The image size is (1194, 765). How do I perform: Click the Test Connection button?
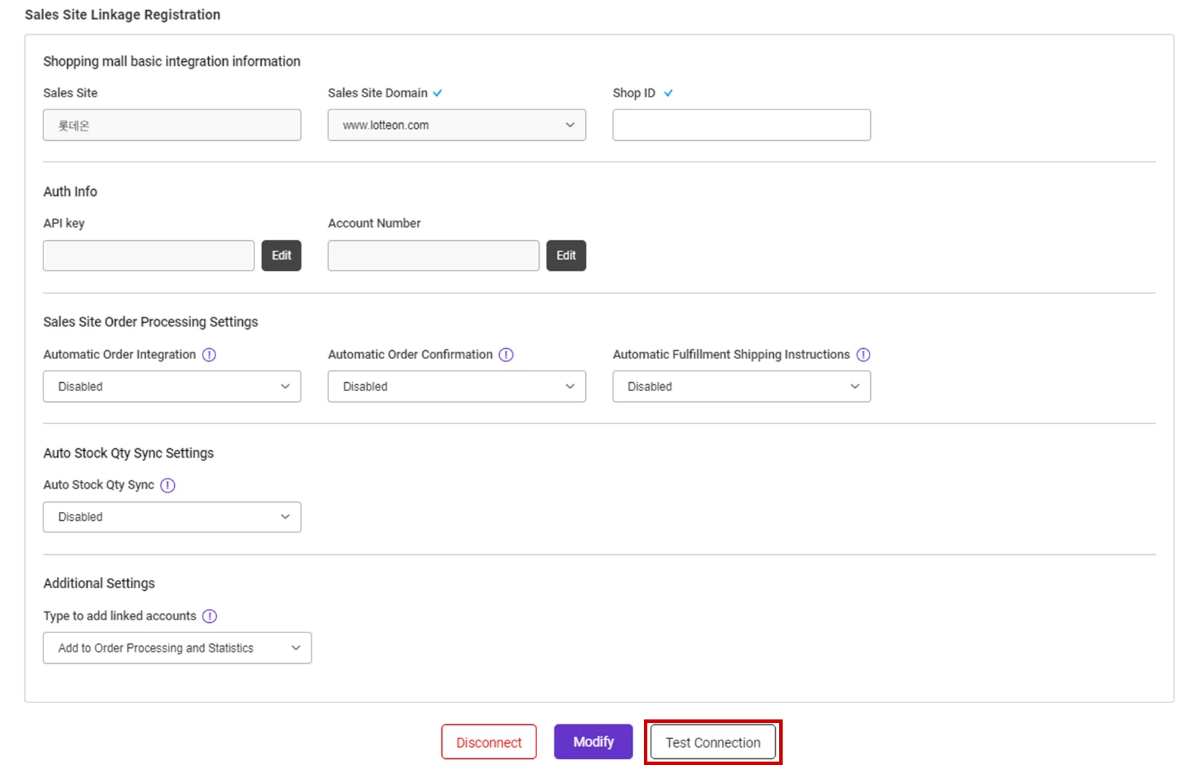click(713, 742)
